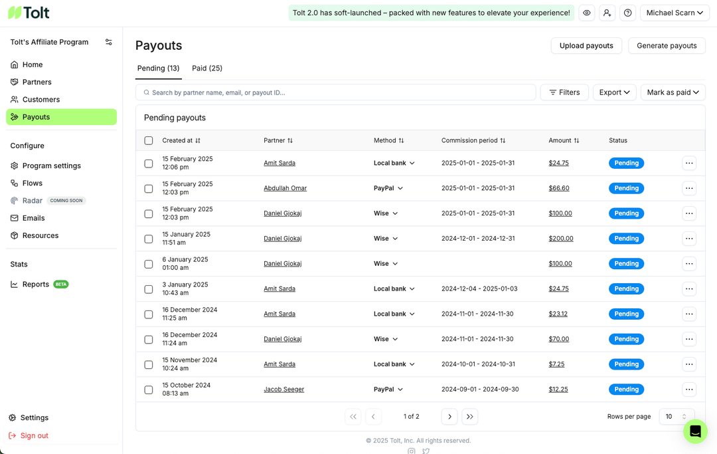Select the Customers sidebar icon
The height and width of the screenshot is (454, 717).
coord(15,99)
